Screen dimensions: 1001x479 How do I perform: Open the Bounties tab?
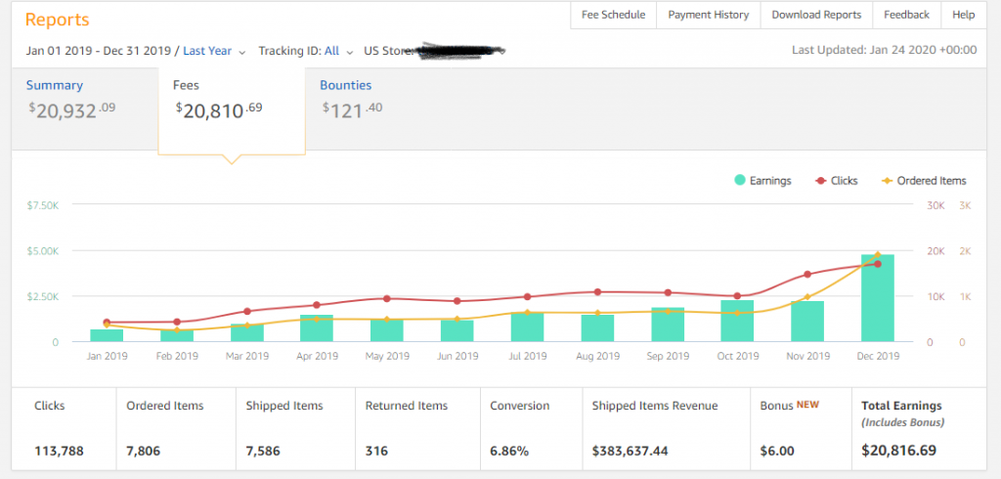pyautogui.click(x=346, y=85)
